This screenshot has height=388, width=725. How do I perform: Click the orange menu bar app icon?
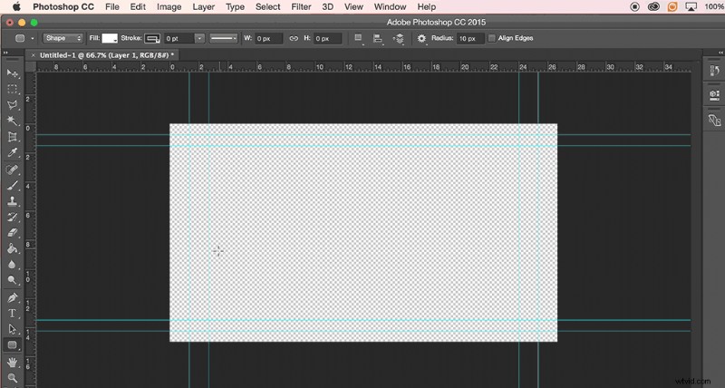click(672, 6)
